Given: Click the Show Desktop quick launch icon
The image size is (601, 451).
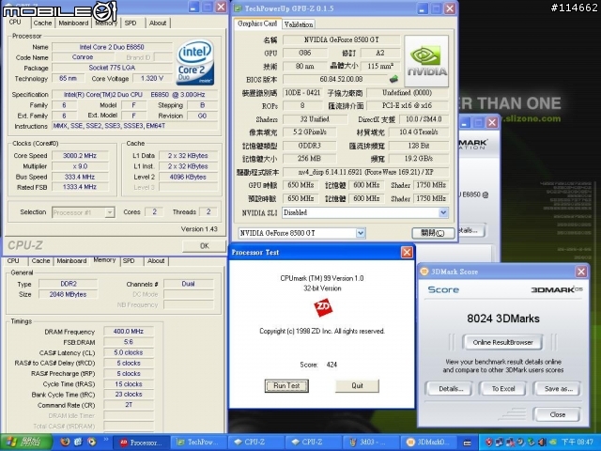Looking at the screenshot, I should click(x=78, y=443).
